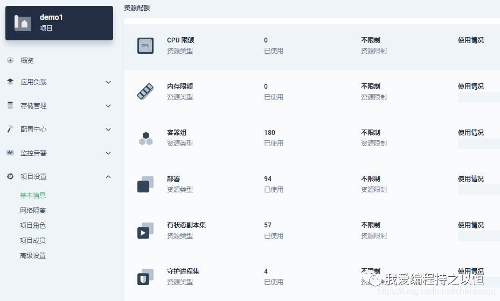Click the 守护进程集 label

click(183, 271)
